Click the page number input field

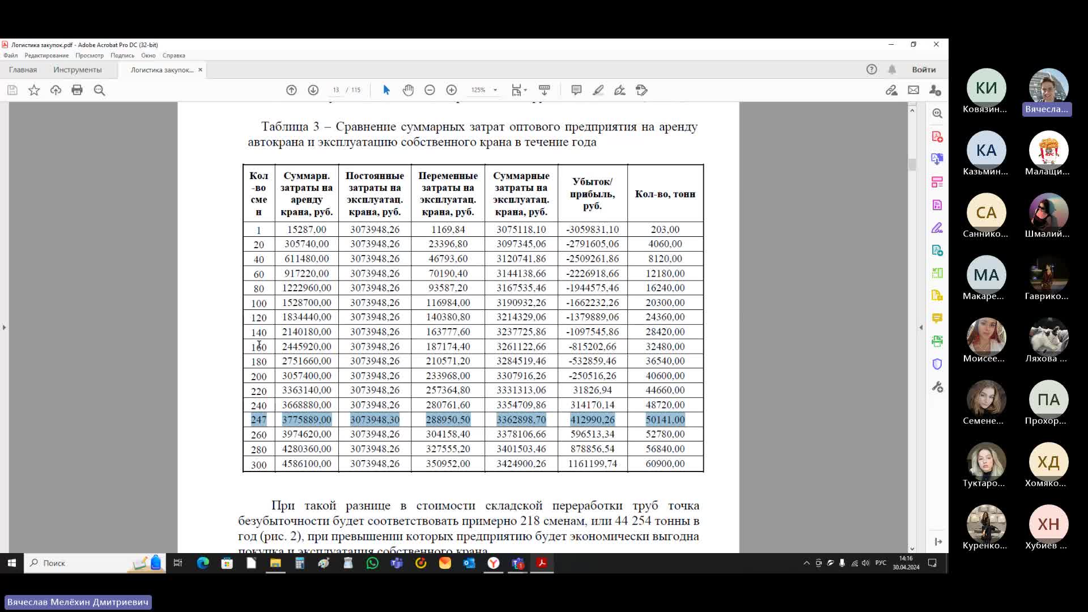[x=336, y=90]
